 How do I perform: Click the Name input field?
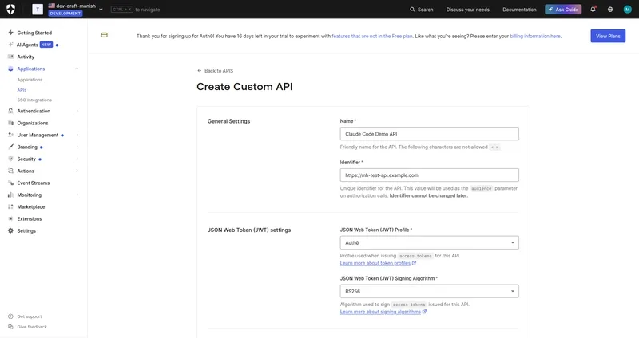coord(429,134)
